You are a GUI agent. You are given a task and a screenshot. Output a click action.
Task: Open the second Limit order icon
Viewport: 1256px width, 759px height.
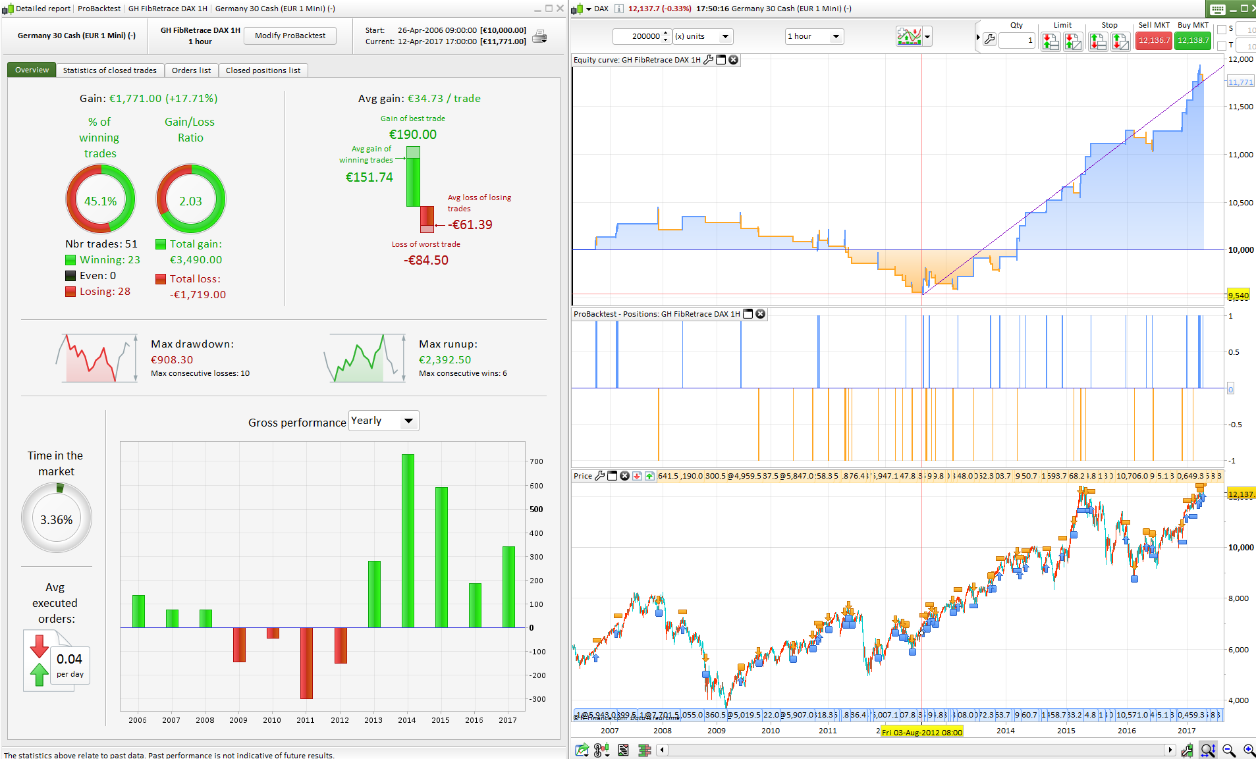point(1073,41)
